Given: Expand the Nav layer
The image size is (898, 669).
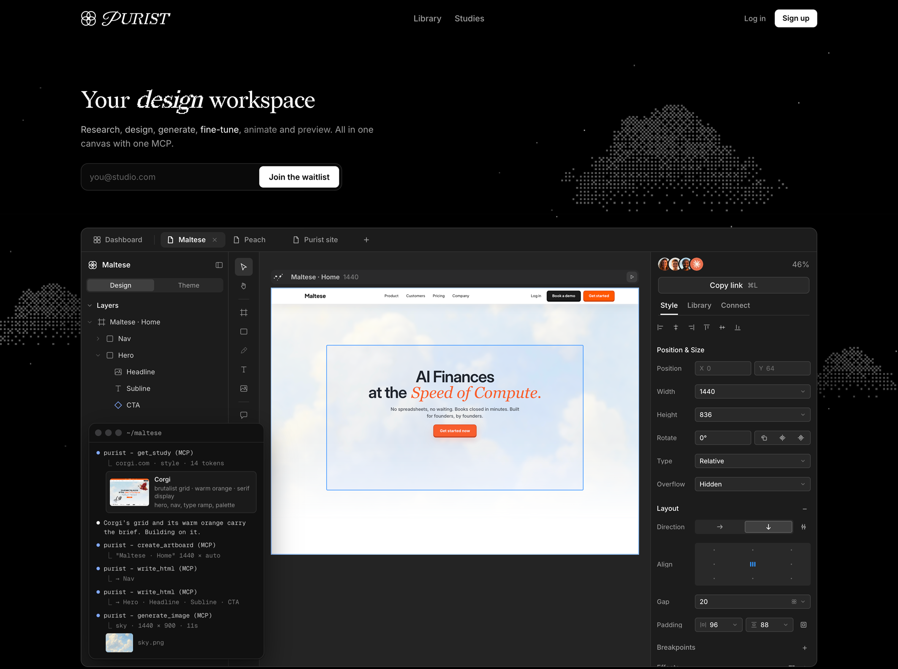Looking at the screenshot, I should point(98,339).
